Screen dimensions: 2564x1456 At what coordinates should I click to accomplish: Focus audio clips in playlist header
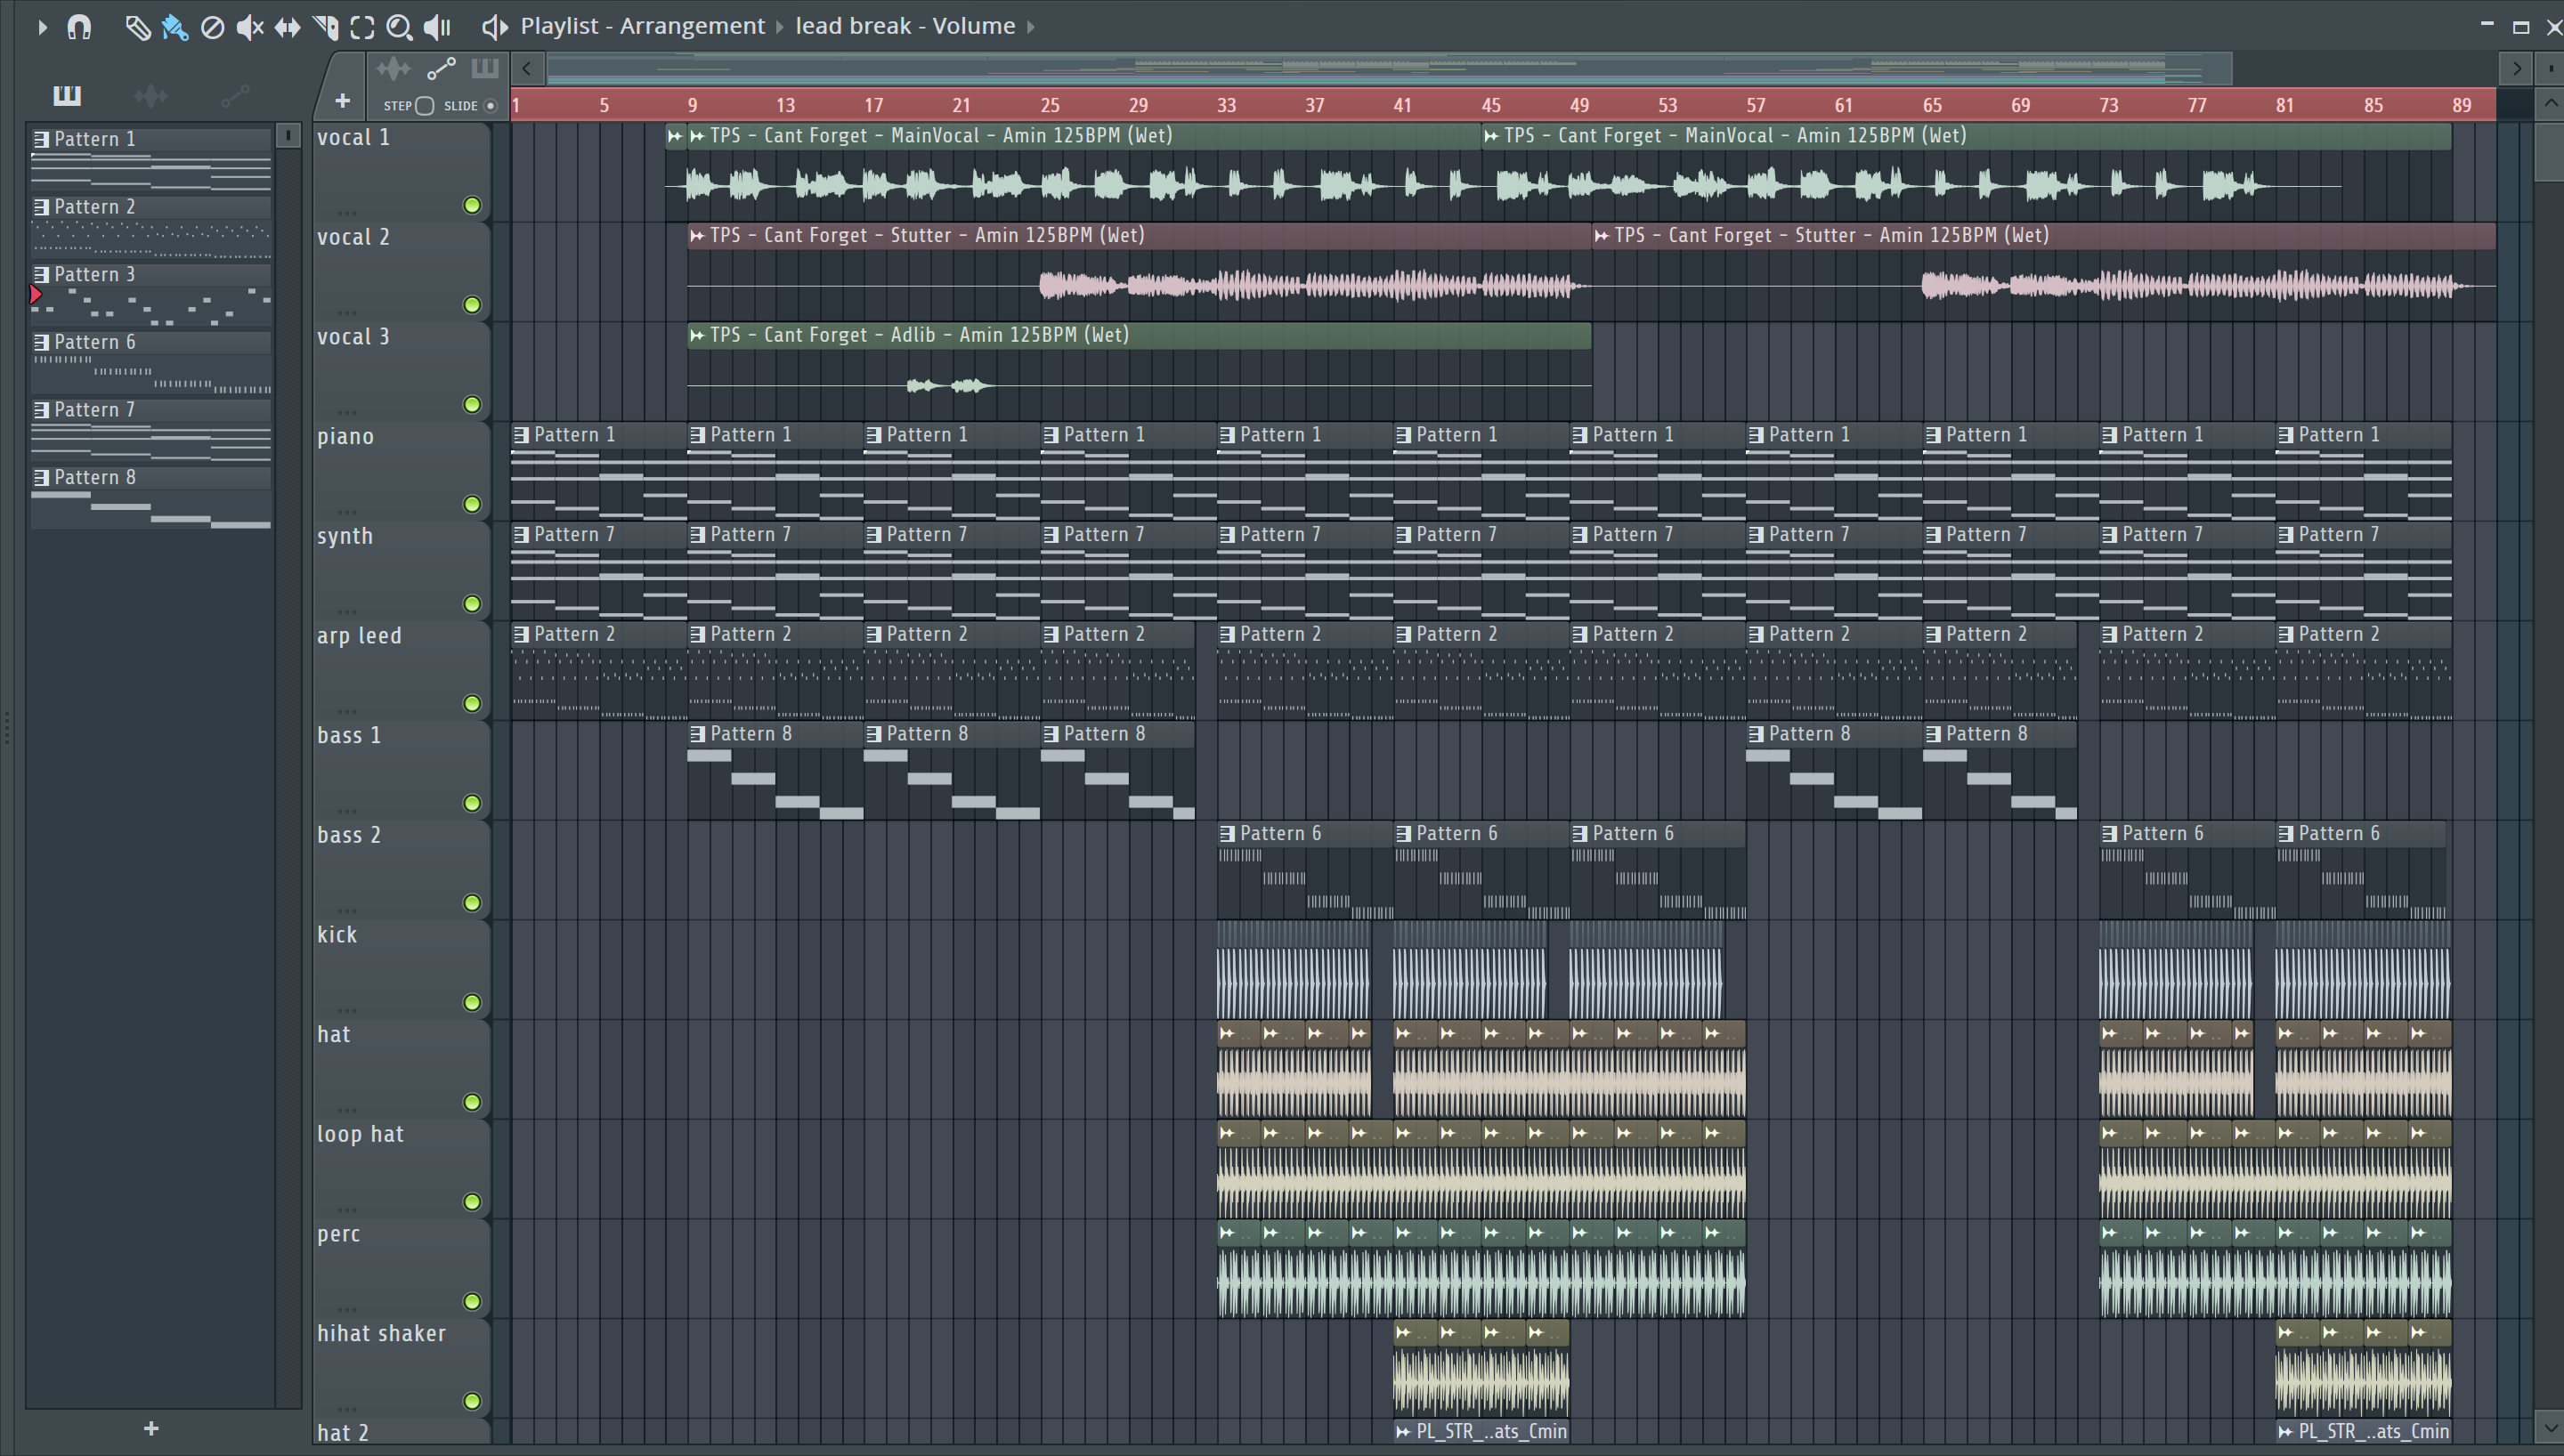coord(393,69)
